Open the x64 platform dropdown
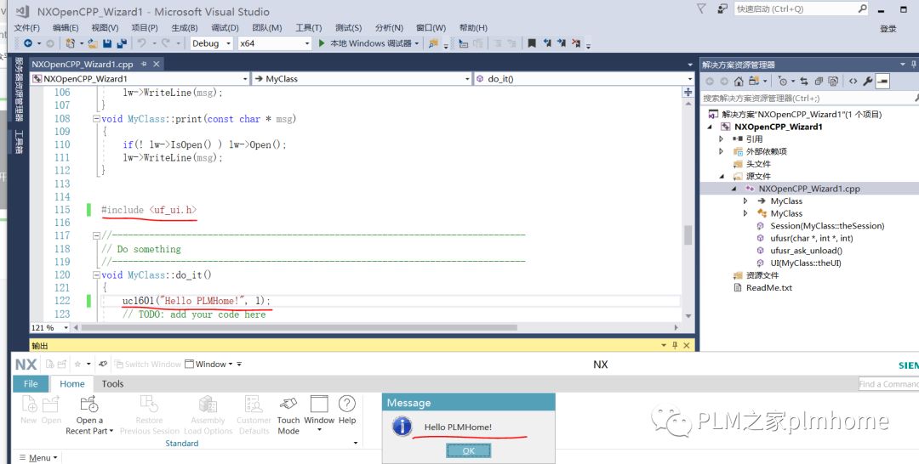Screen dimensions: 919x464 point(274,43)
